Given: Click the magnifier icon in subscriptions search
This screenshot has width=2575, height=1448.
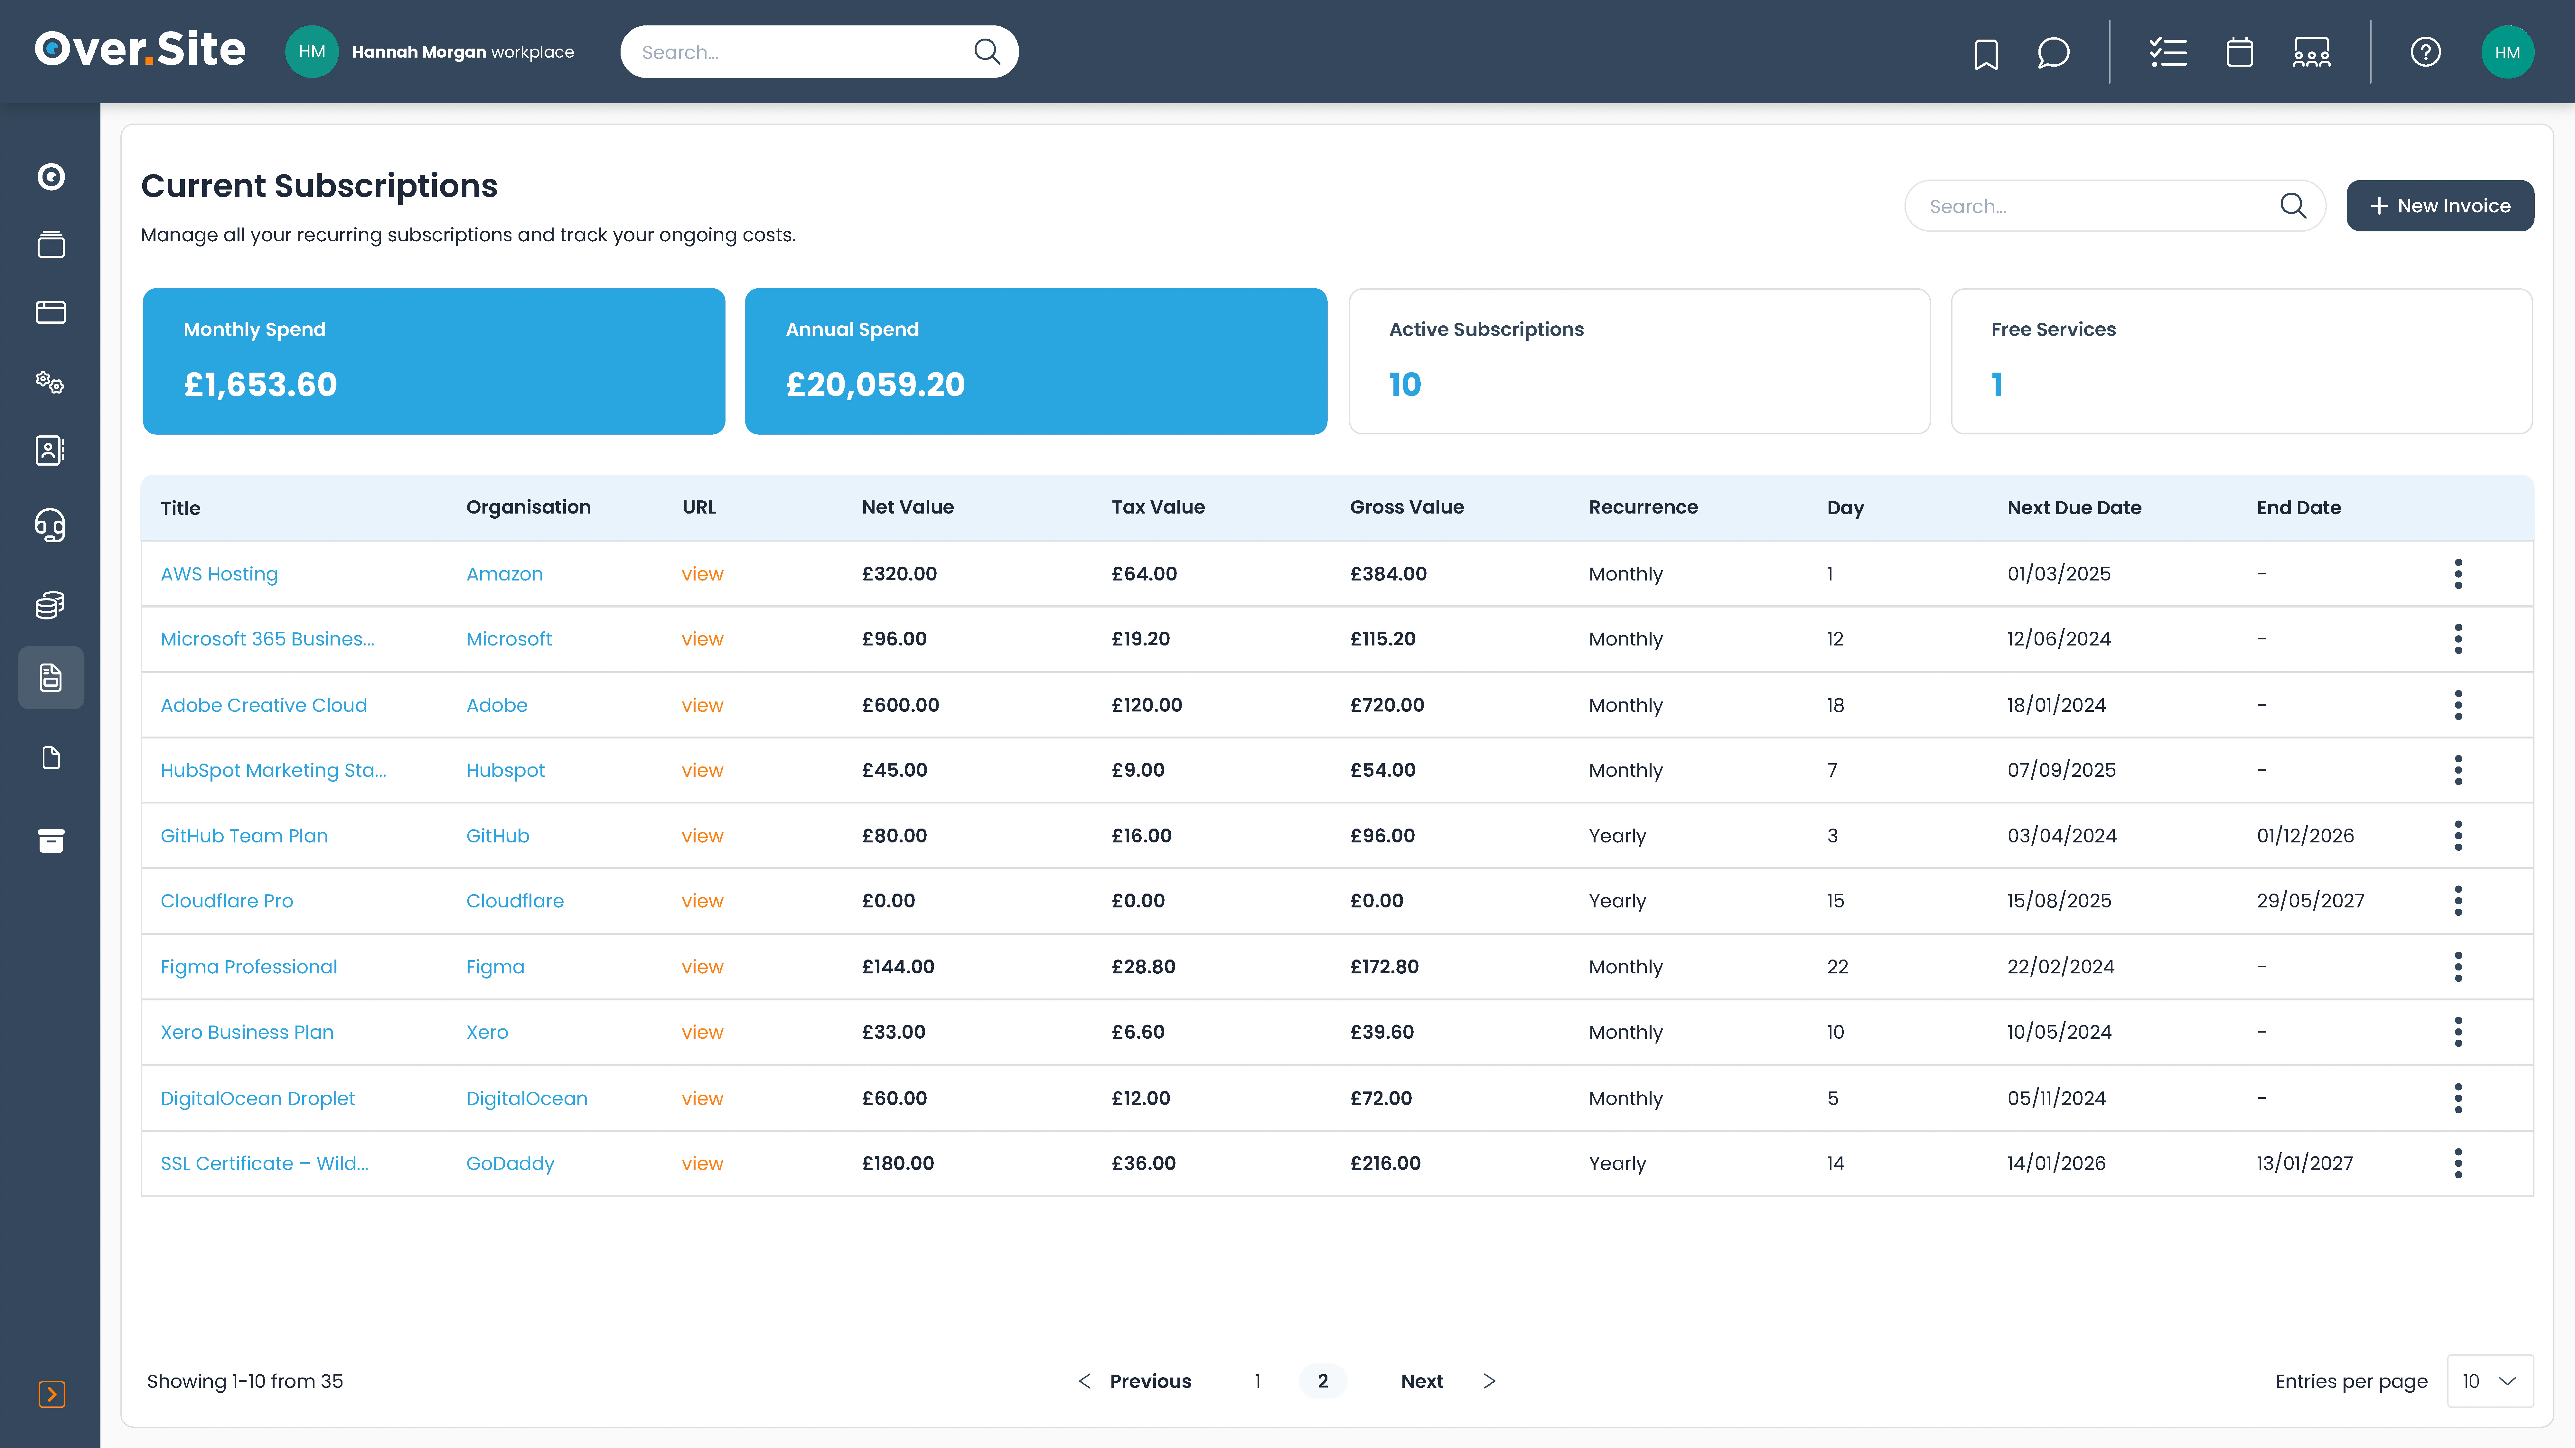Looking at the screenshot, I should 2293,206.
